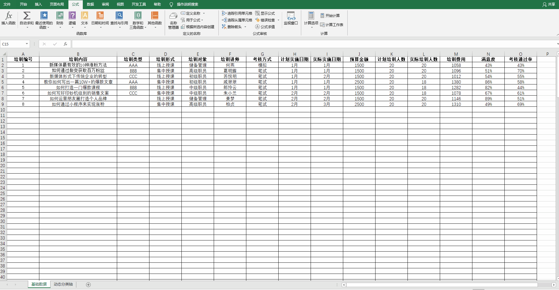Screen dimensions: 559x290
Task: Select the 基础数据 sheet tab
Action: 39,284
